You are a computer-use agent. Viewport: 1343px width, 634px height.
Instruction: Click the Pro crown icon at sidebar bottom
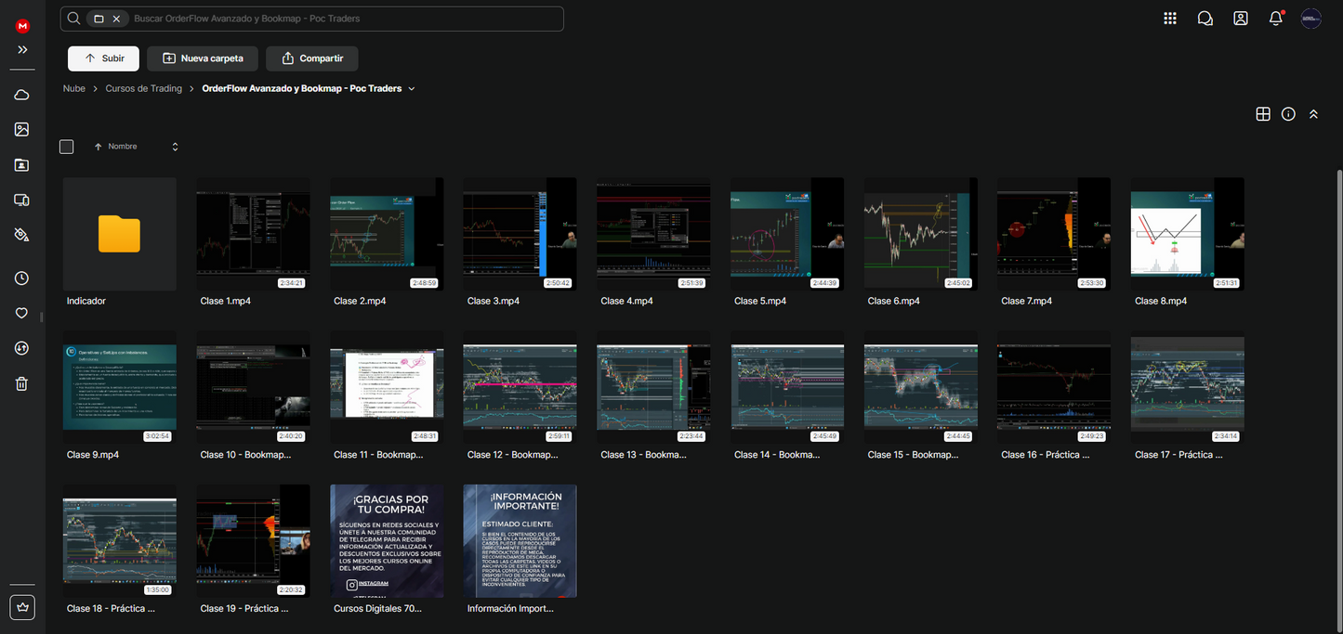pos(21,606)
